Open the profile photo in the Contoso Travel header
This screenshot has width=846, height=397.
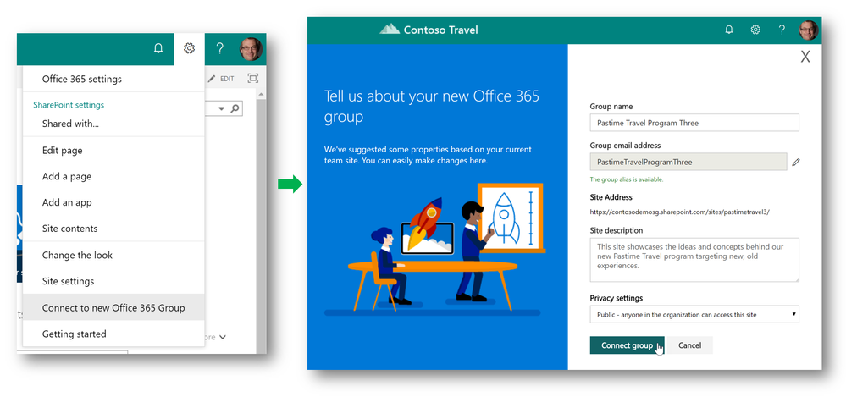pos(809,30)
